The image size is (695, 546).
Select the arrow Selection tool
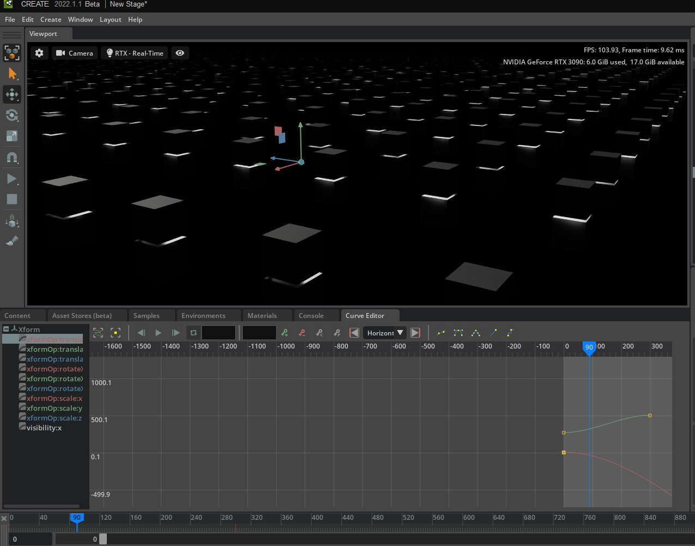(x=12, y=74)
